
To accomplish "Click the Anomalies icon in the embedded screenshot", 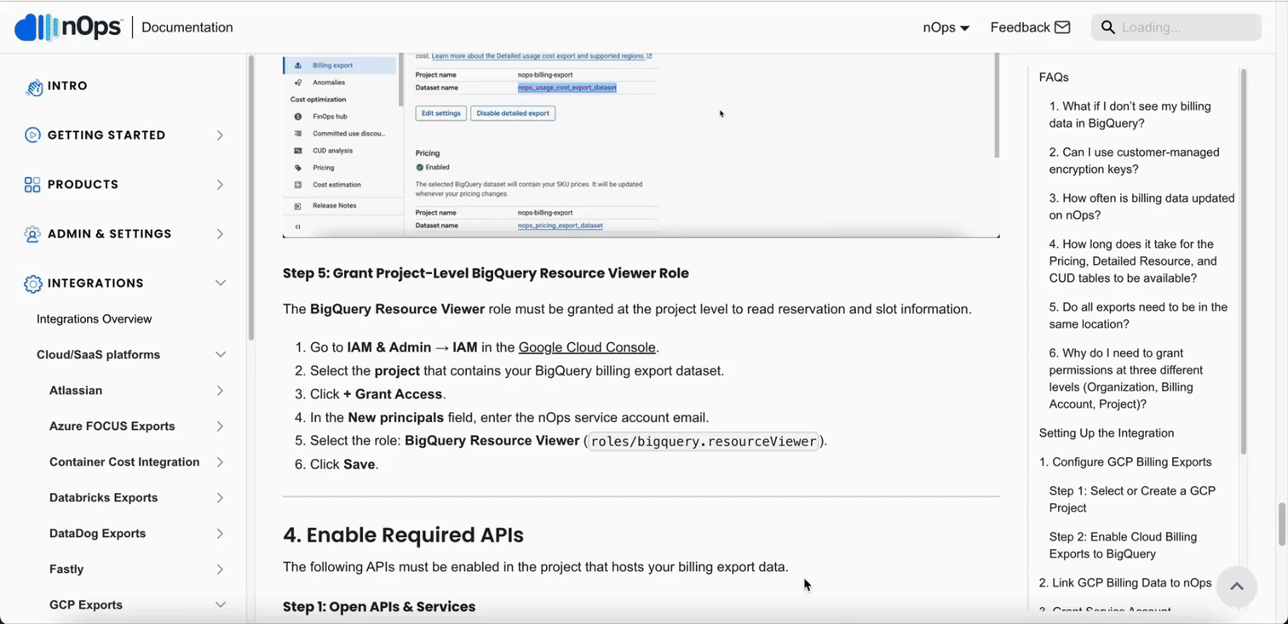I will [299, 82].
